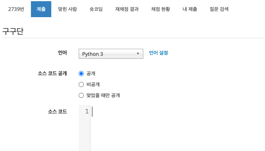Click inside the source code editor

(177, 128)
